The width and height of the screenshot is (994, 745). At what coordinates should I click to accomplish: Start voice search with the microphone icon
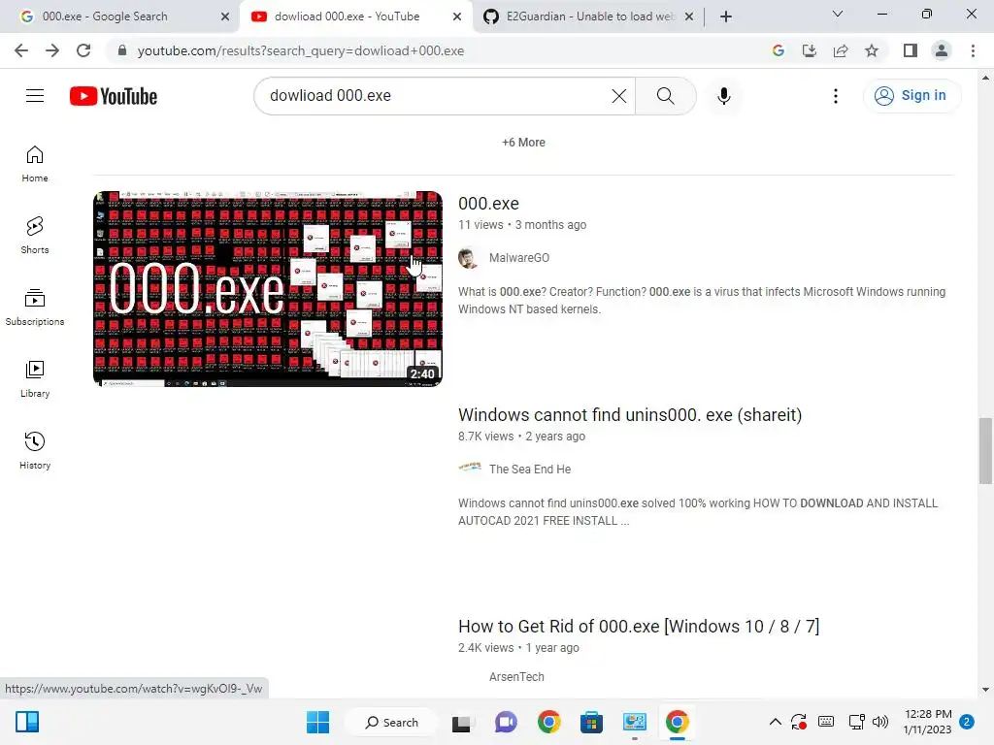[723, 96]
